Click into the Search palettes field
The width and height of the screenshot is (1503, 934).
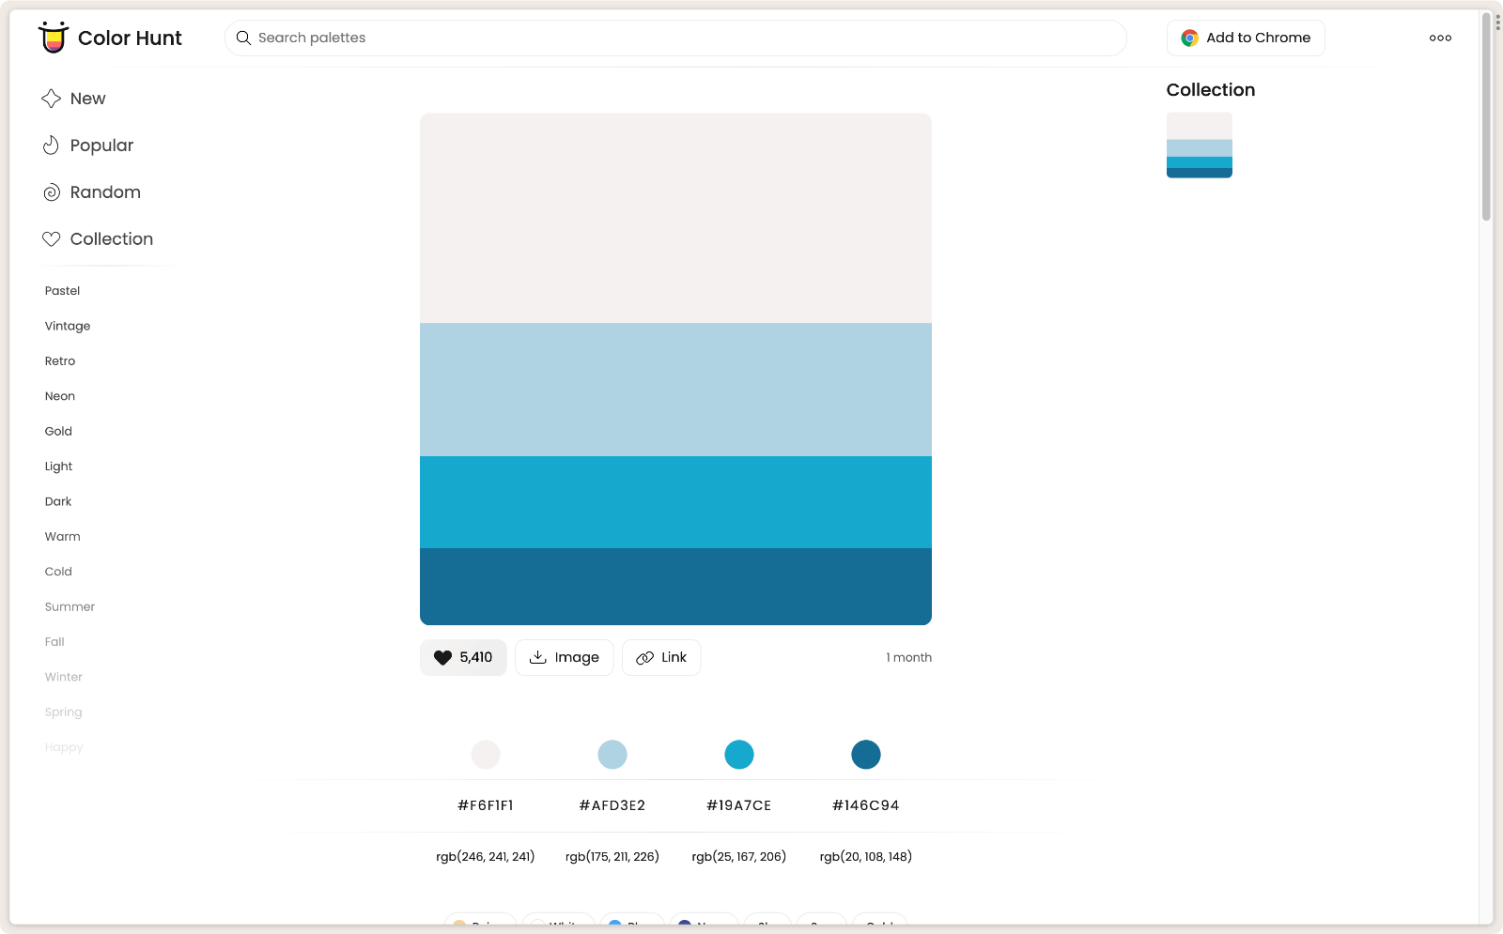(x=676, y=38)
